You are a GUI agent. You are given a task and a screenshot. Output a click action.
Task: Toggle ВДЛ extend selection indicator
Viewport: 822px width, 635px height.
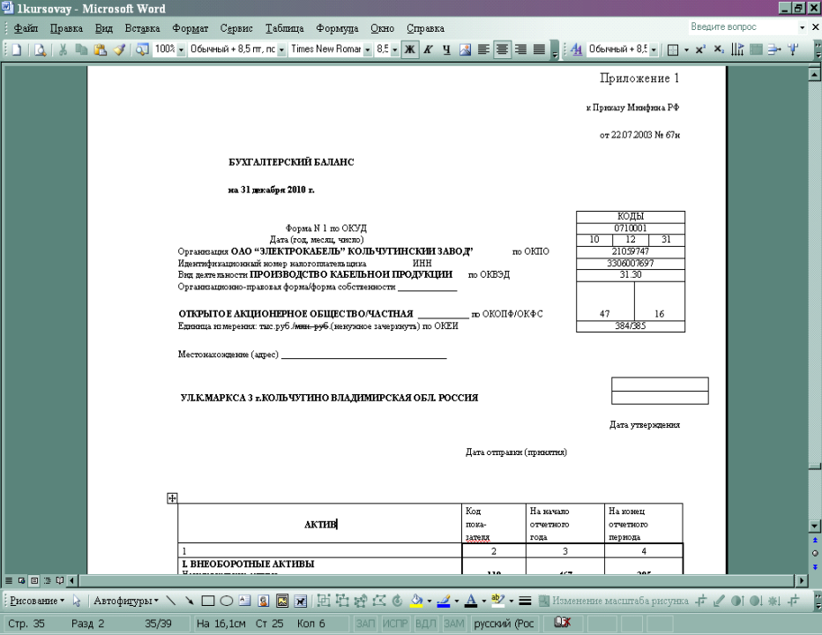click(425, 624)
